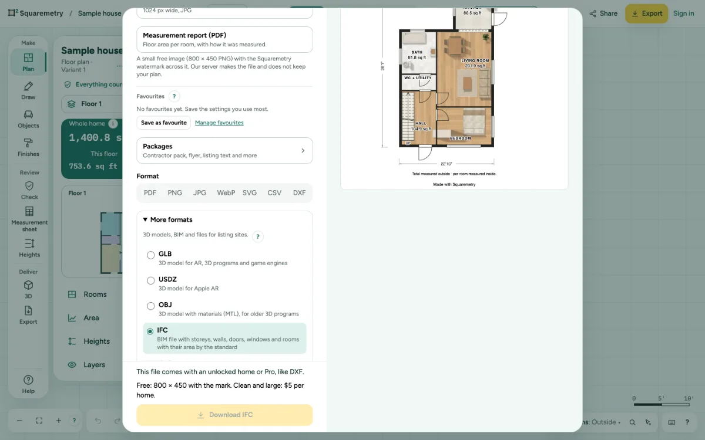Open the Manage favourites link

pos(219,123)
